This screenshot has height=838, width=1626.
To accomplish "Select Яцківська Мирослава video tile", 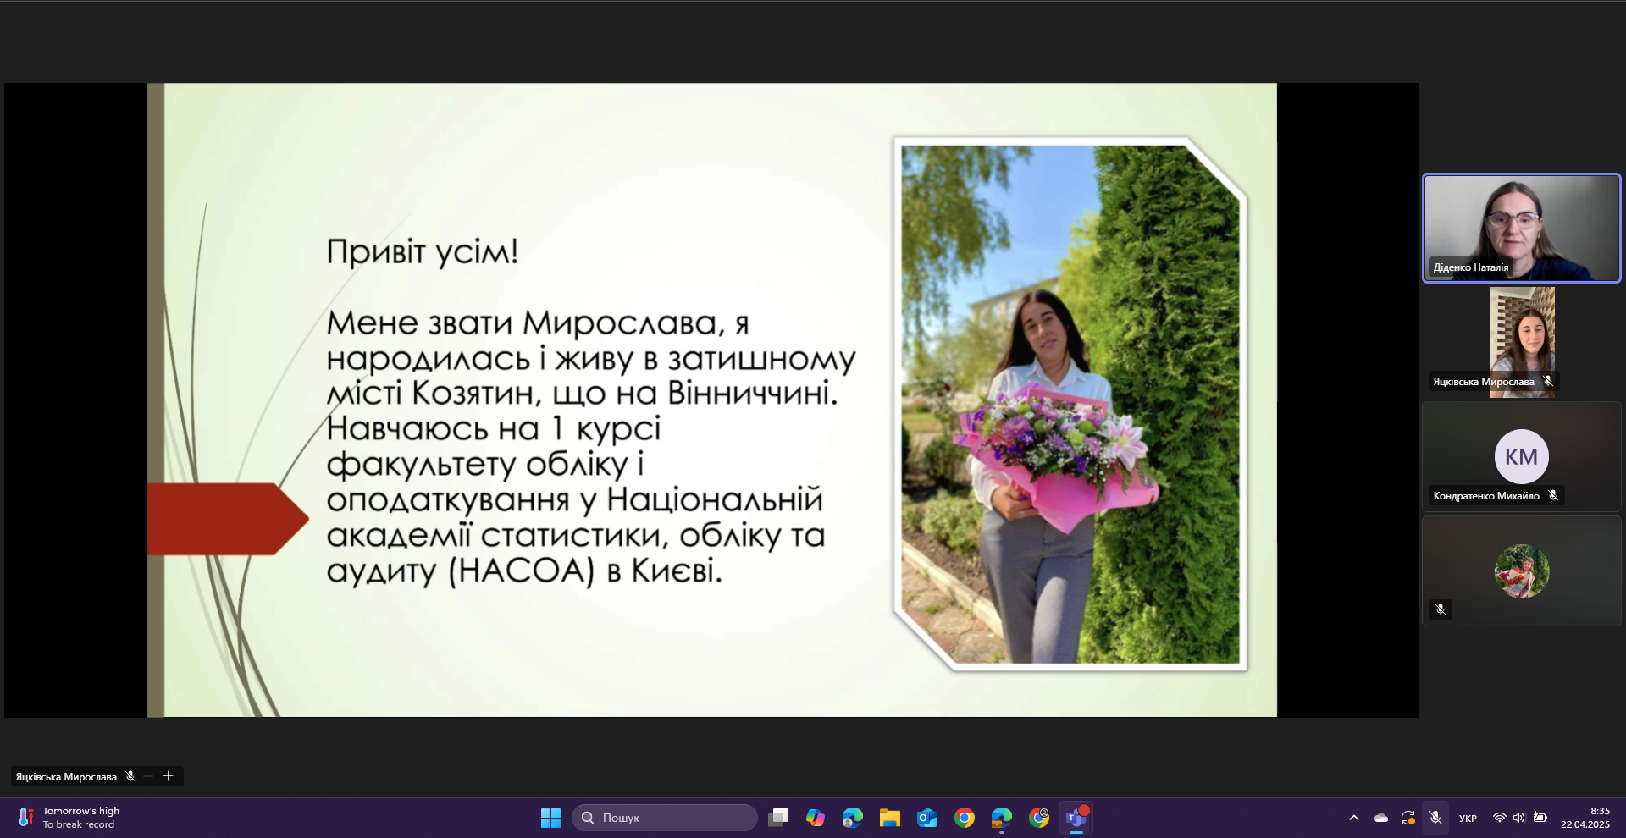I will (1522, 342).
